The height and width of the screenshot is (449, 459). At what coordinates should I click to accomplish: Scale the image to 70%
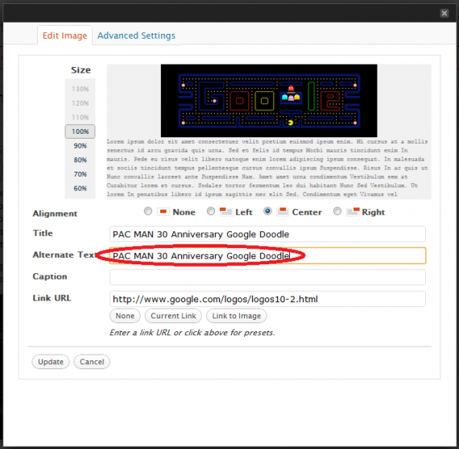tap(81, 174)
